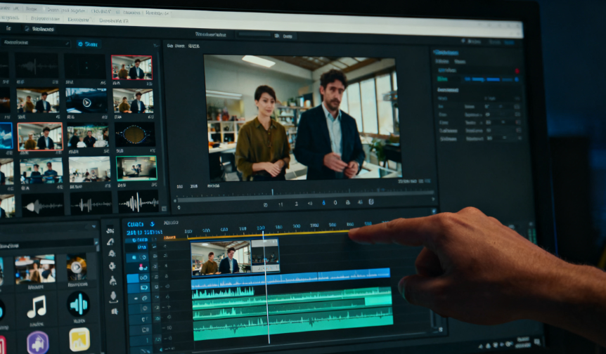The height and width of the screenshot is (354, 606).
Task: Click the media bin thumbnail showing a play button
Action: pyautogui.click(x=86, y=102)
